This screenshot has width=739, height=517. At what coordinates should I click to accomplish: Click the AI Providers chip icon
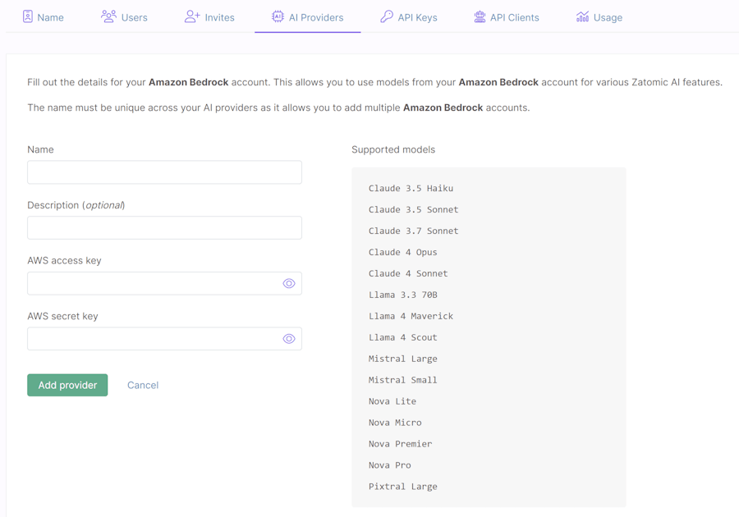278,16
